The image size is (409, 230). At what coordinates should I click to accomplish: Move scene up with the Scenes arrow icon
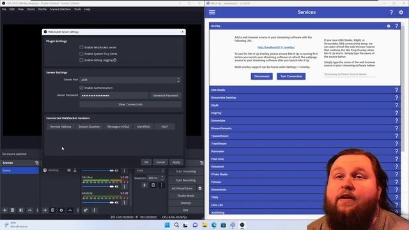click(30, 210)
